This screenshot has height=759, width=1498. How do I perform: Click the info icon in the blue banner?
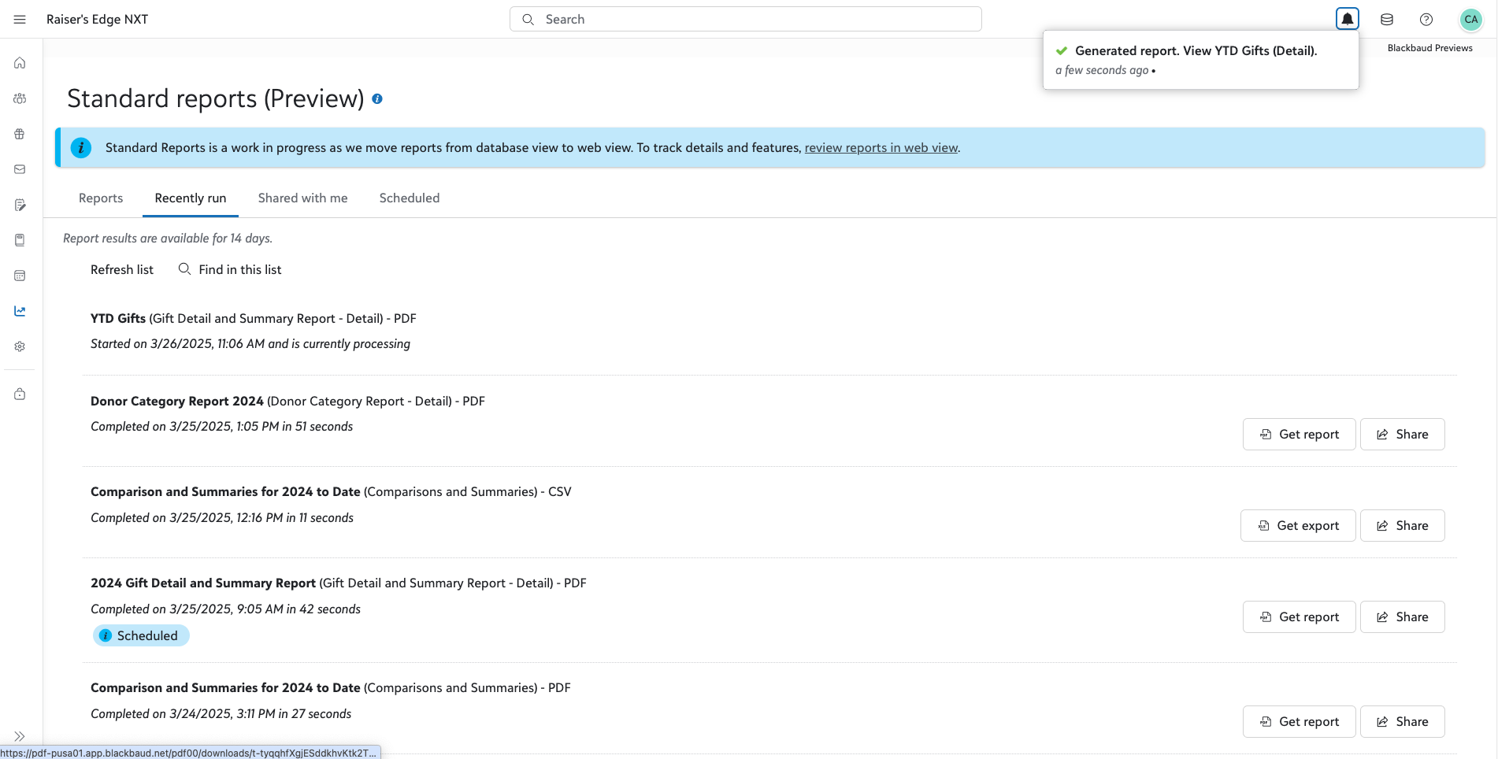click(x=81, y=147)
